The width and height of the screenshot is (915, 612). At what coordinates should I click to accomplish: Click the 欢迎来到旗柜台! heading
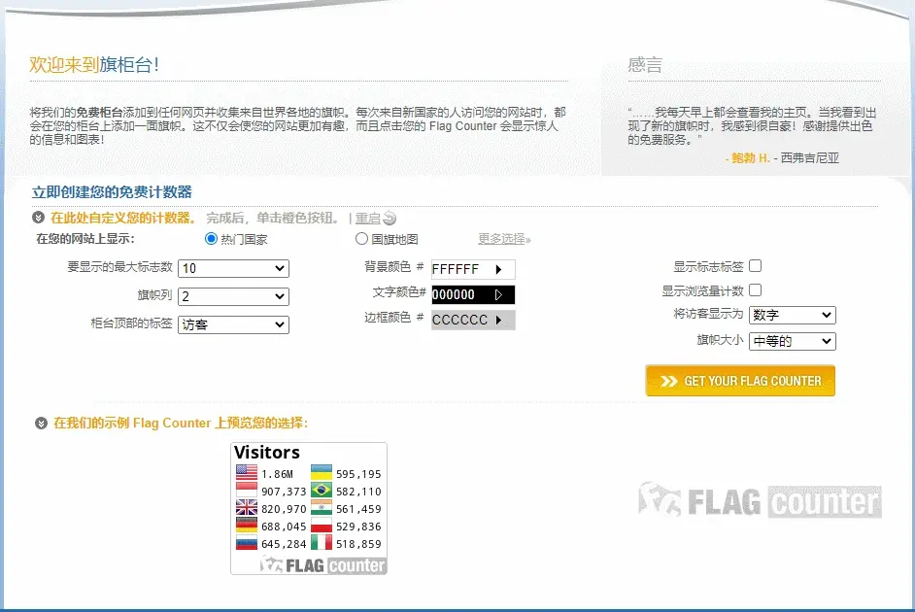(x=94, y=64)
